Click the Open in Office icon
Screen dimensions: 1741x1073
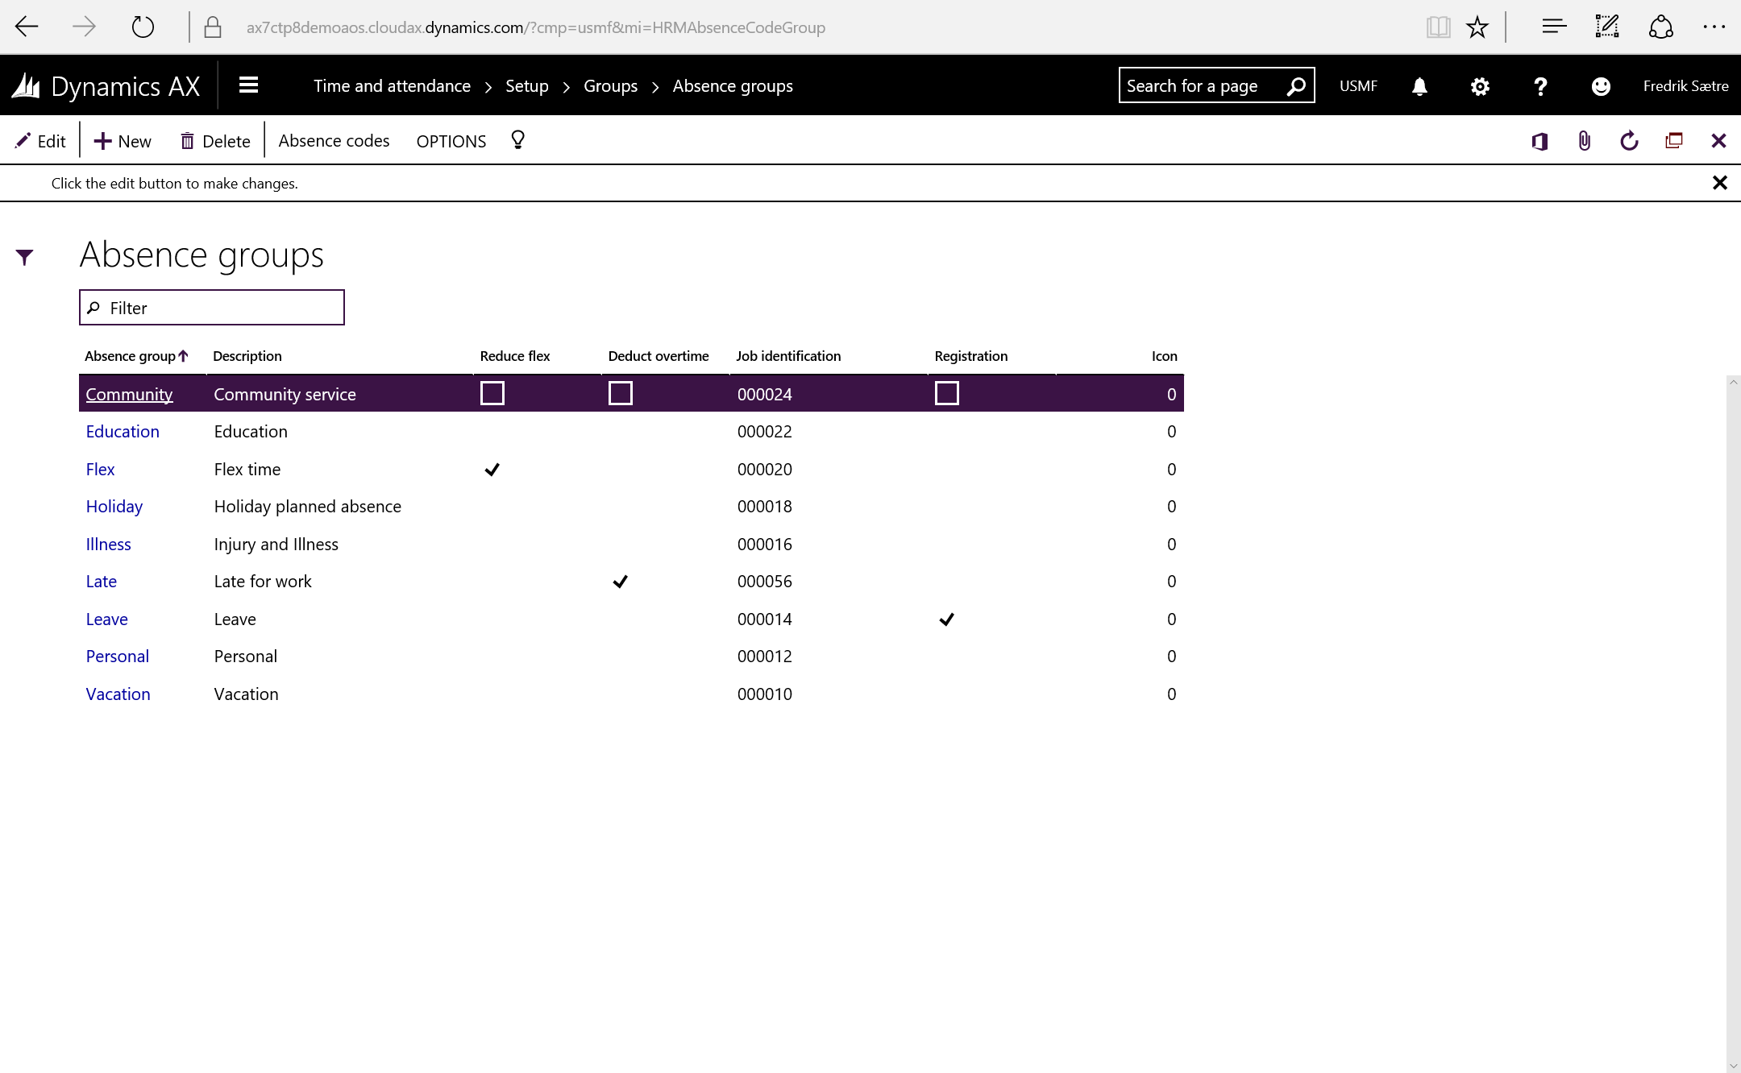(1539, 141)
